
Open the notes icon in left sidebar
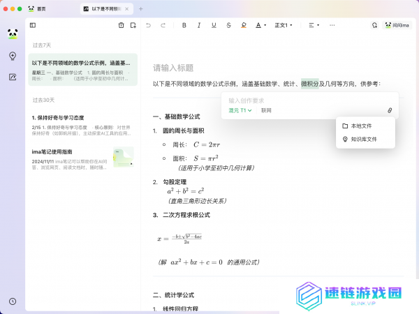(x=13, y=77)
